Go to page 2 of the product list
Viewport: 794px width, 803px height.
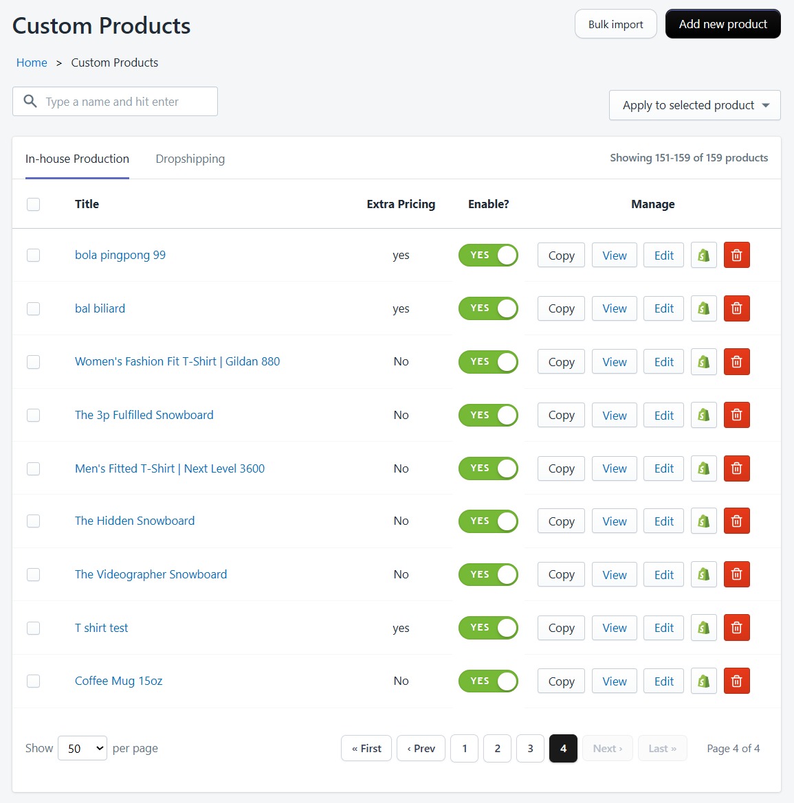coord(497,748)
